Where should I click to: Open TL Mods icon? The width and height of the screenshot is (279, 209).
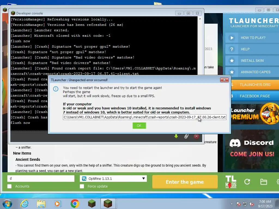pyautogui.click(x=231, y=182)
